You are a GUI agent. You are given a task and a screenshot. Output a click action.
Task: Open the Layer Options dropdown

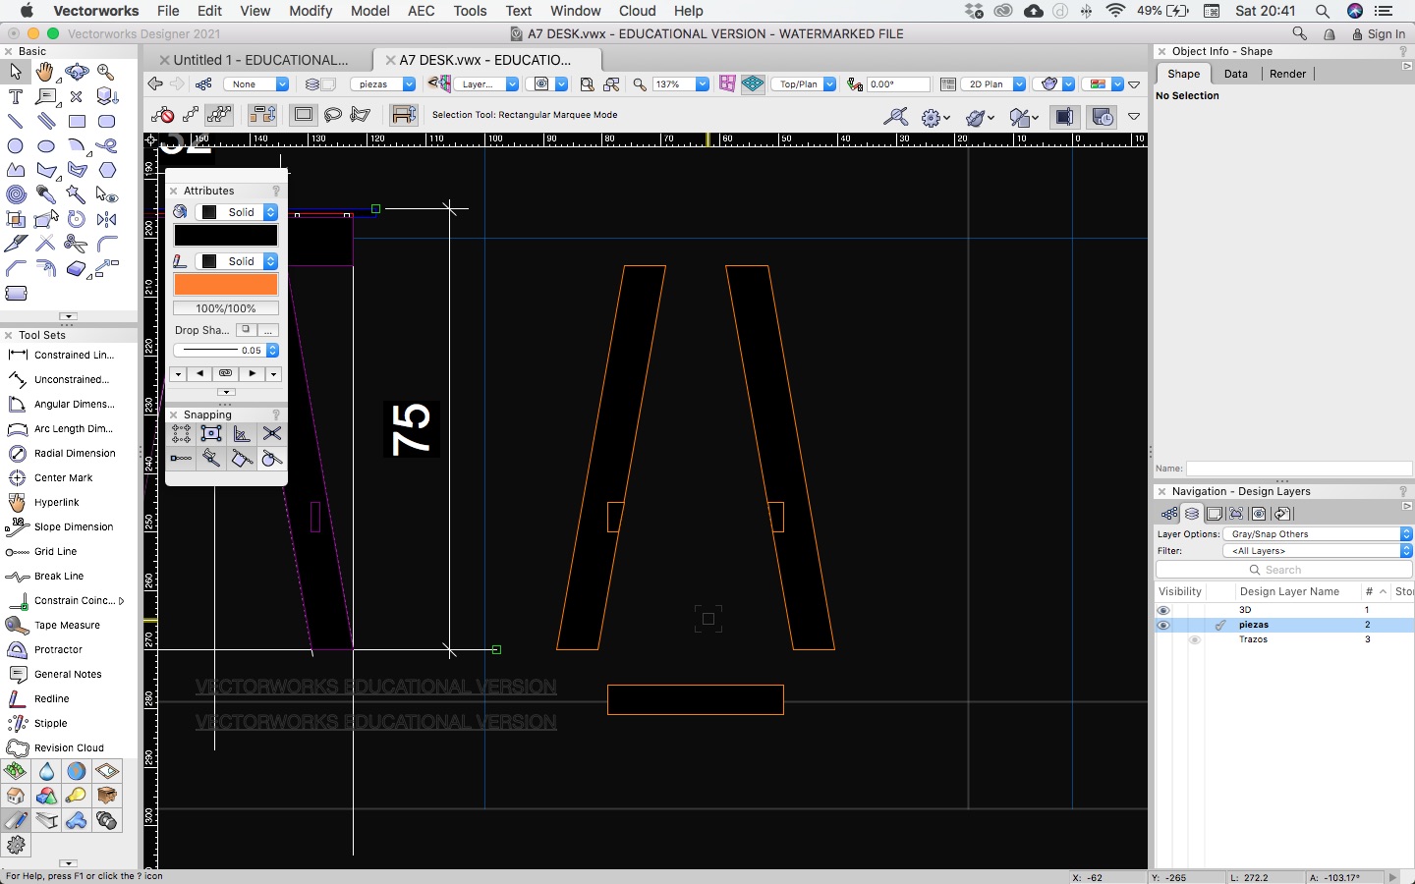click(1318, 534)
